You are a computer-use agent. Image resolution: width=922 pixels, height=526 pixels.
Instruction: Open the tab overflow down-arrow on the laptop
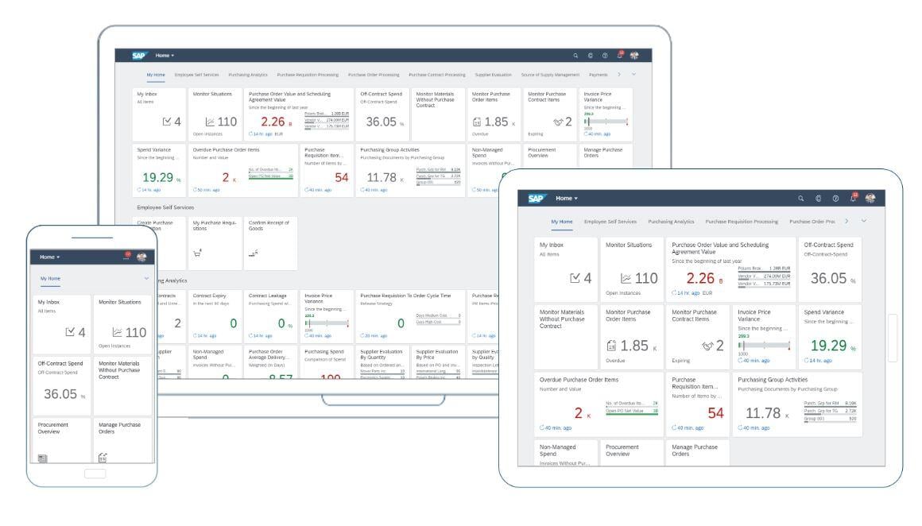[x=634, y=75]
